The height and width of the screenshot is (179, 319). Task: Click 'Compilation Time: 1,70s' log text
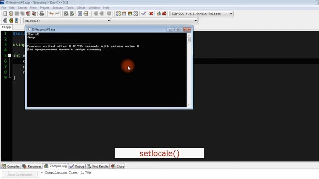tap(68, 173)
